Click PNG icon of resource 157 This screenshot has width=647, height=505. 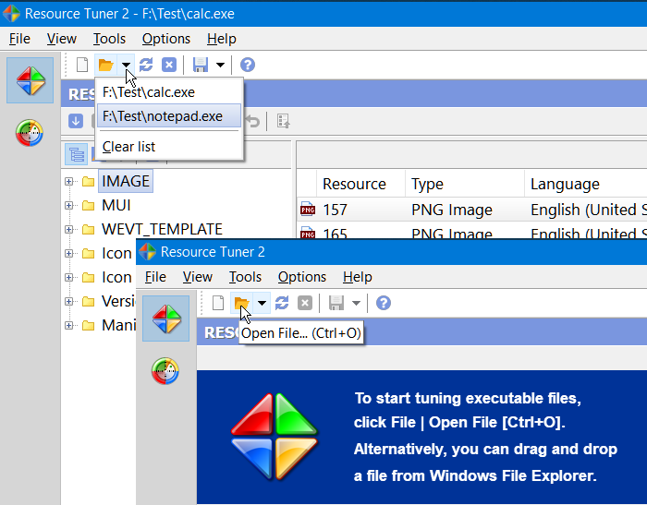pos(308,210)
